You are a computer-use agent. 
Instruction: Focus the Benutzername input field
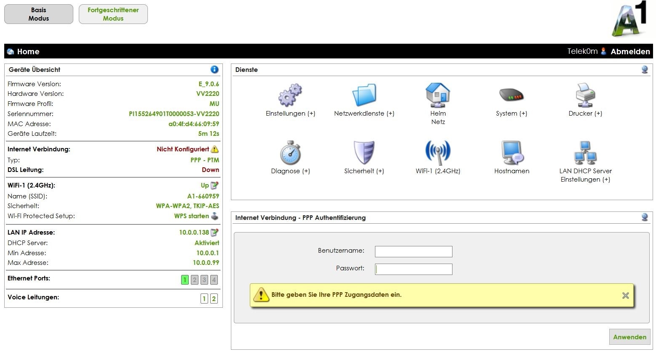click(413, 251)
